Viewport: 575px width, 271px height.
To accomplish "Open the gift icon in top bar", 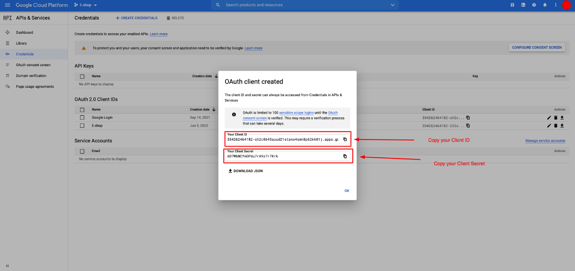I will (x=512, y=5).
